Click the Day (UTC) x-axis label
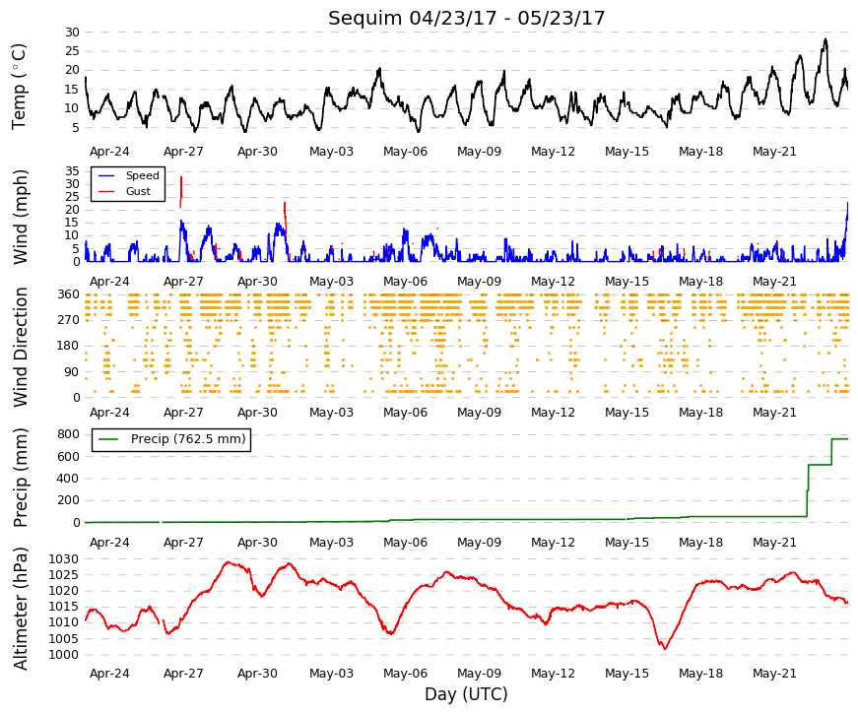This screenshot has width=858, height=714. pyautogui.click(x=466, y=694)
